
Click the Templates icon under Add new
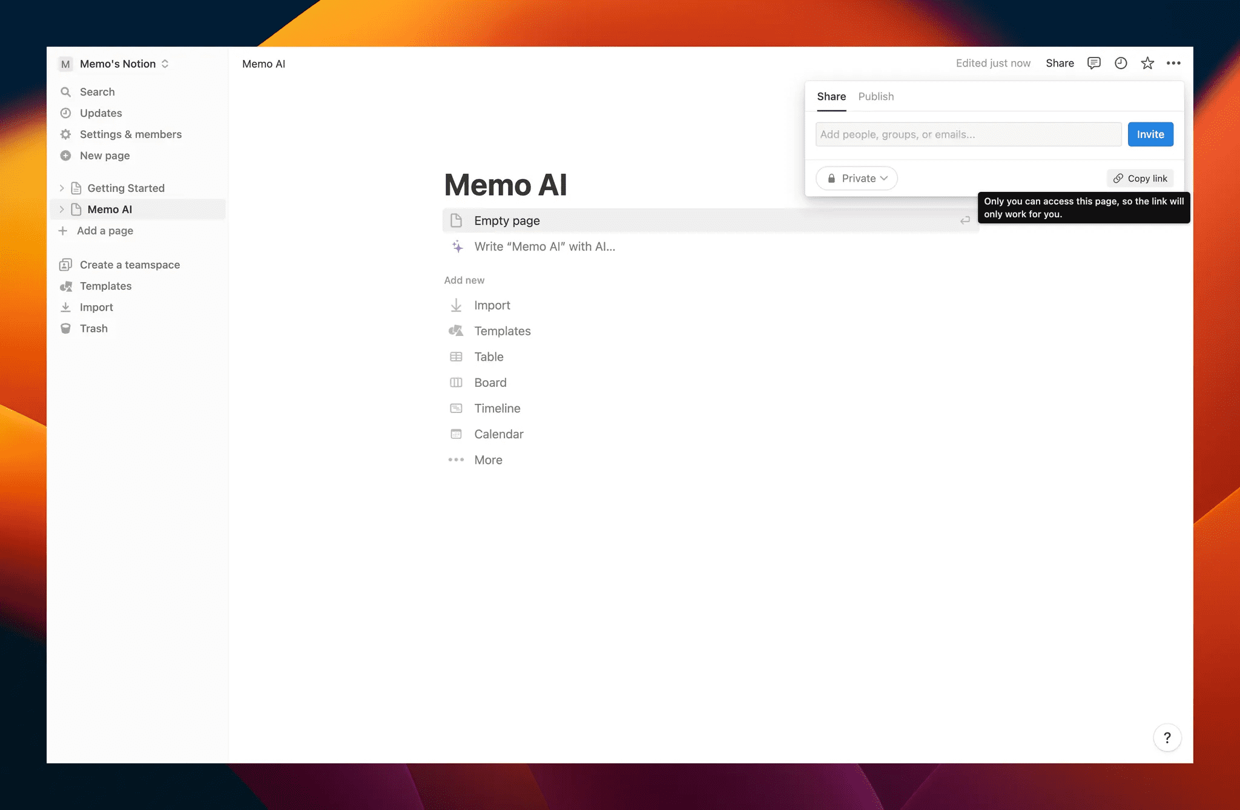coord(456,331)
